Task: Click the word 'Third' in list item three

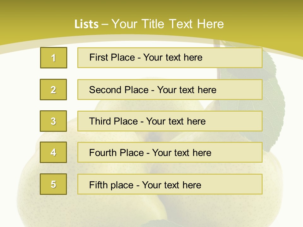Action: 100,121
